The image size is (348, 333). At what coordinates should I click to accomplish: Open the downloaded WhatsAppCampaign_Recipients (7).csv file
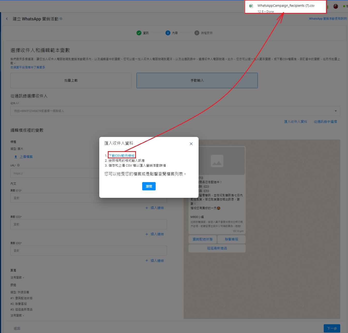[286, 6]
